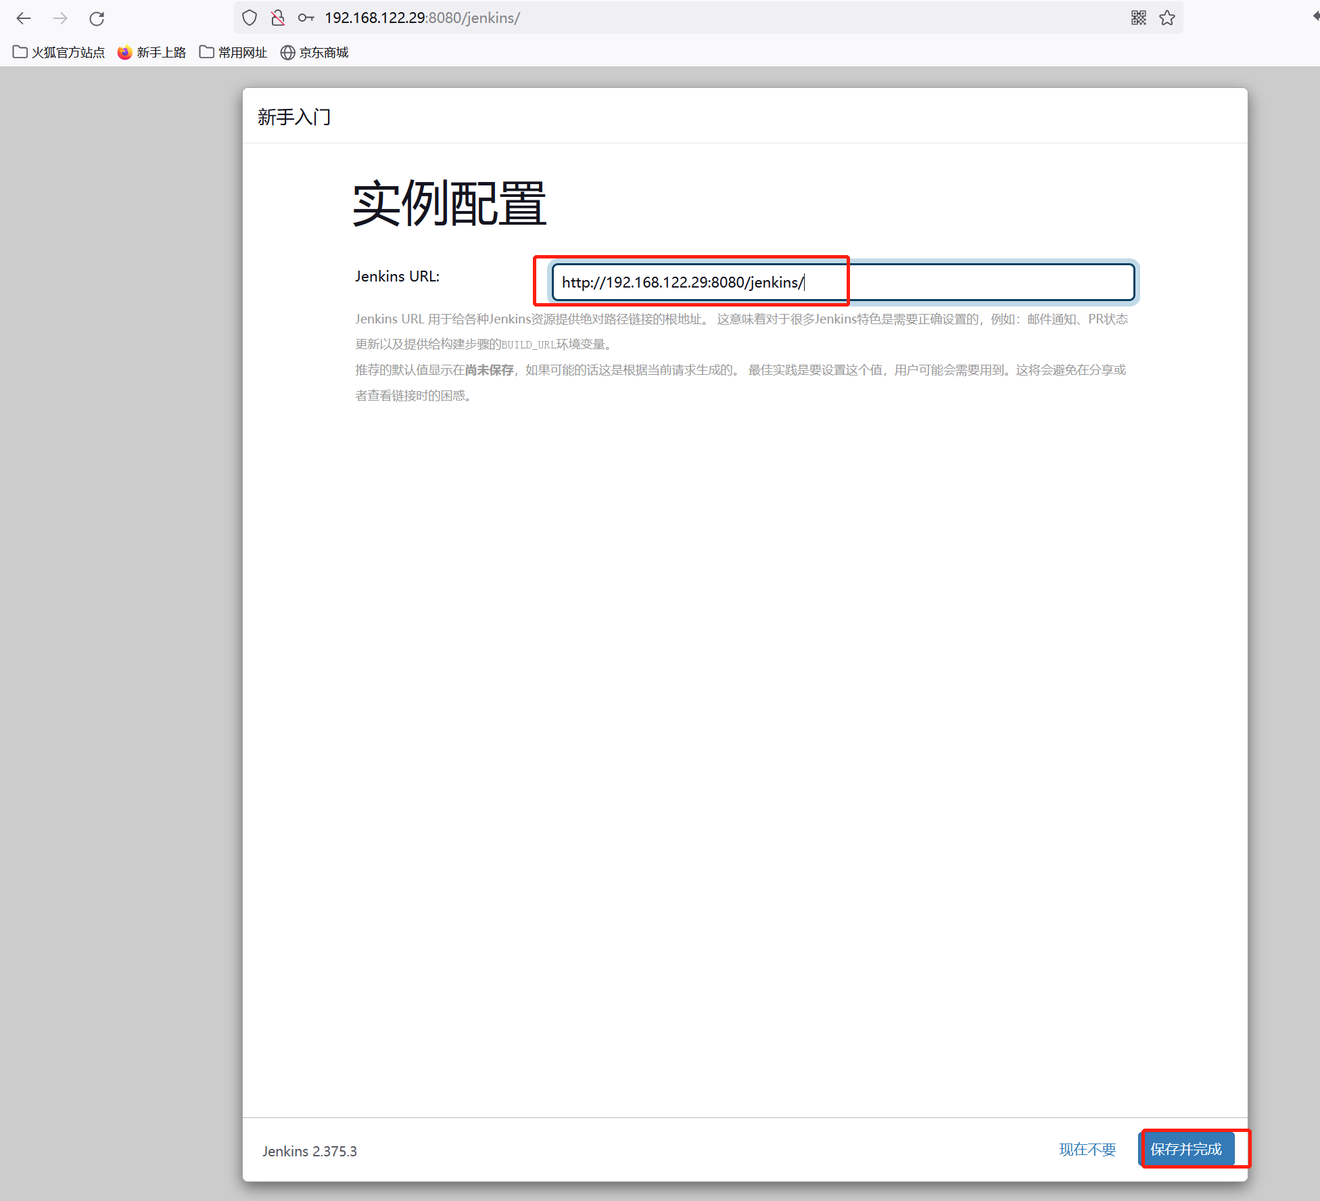Viewport: 1320px width, 1201px height.
Task: Go back to the previous page
Action: click(x=24, y=18)
